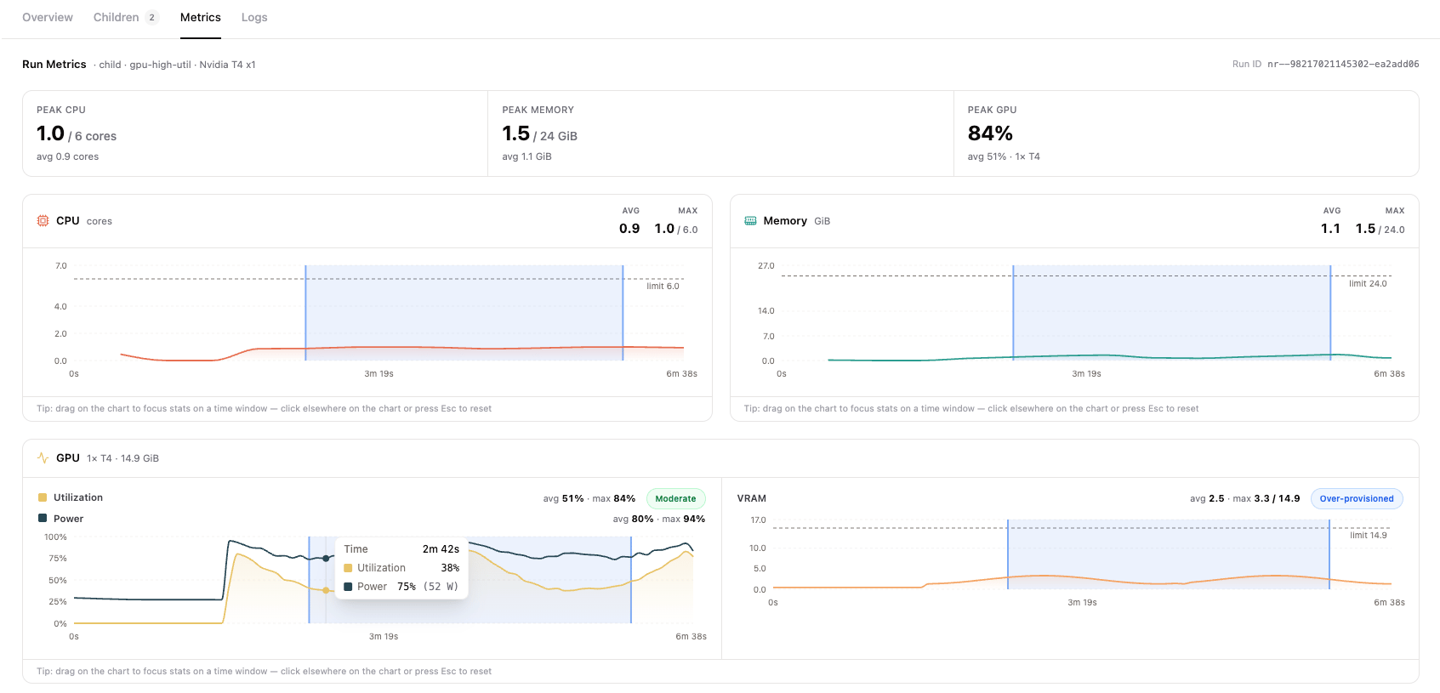Toggle the yellow Utilization legend swatch
Image resolution: width=1440 pixels, height=693 pixels.
coord(43,497)
